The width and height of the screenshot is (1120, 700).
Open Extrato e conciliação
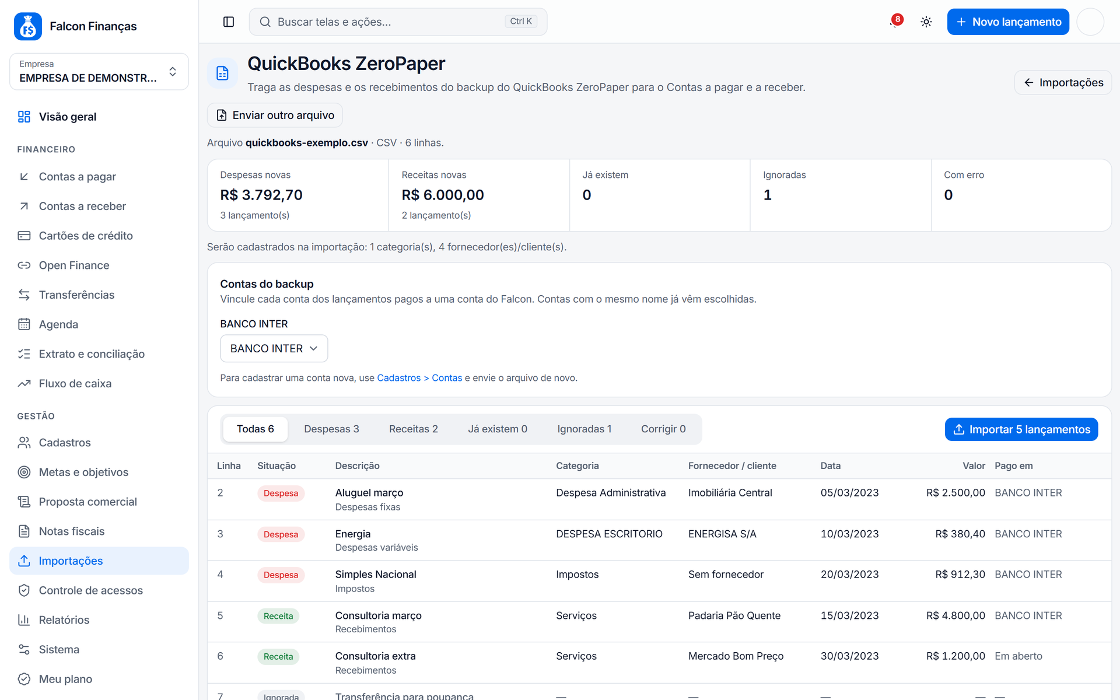99,354
